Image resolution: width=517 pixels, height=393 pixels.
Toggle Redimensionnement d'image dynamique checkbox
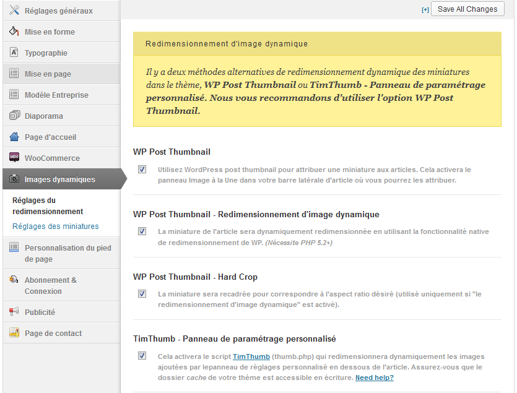[142, 231]
